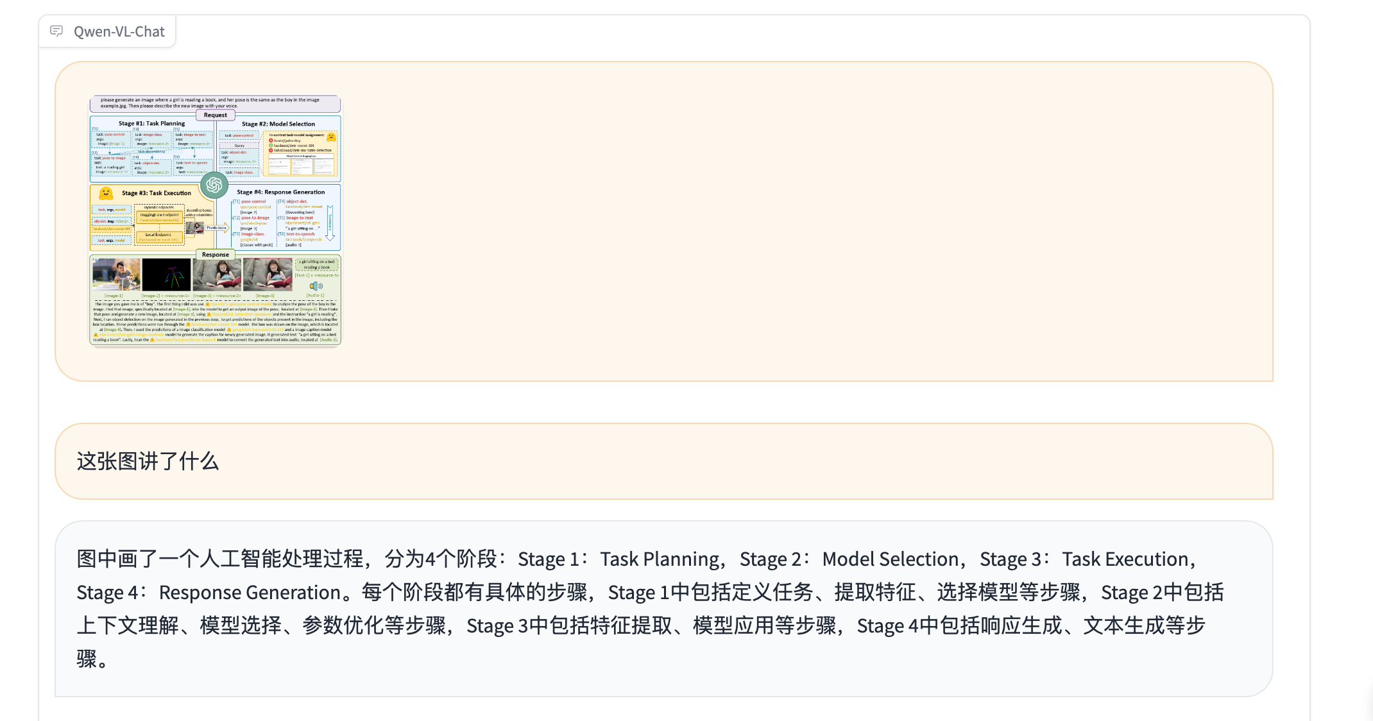Select the green checkmark beside facebook/detr-resnet-101
The image size is (1373, 721).
click(x=271, y=146)
